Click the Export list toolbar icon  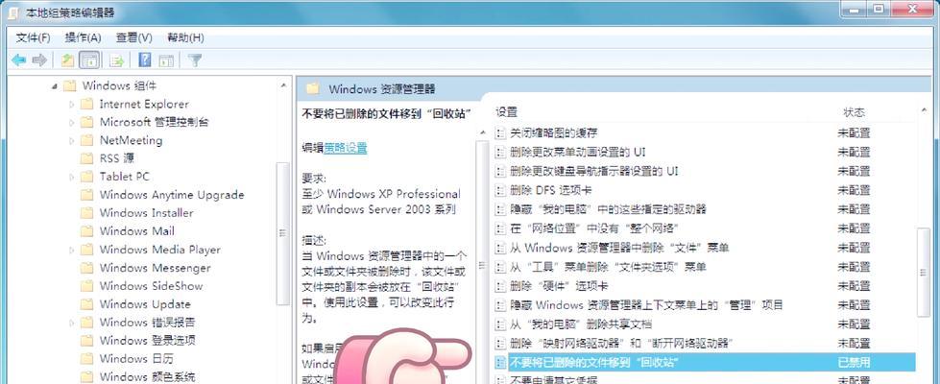pyautogui.click(x=116, y=60)
